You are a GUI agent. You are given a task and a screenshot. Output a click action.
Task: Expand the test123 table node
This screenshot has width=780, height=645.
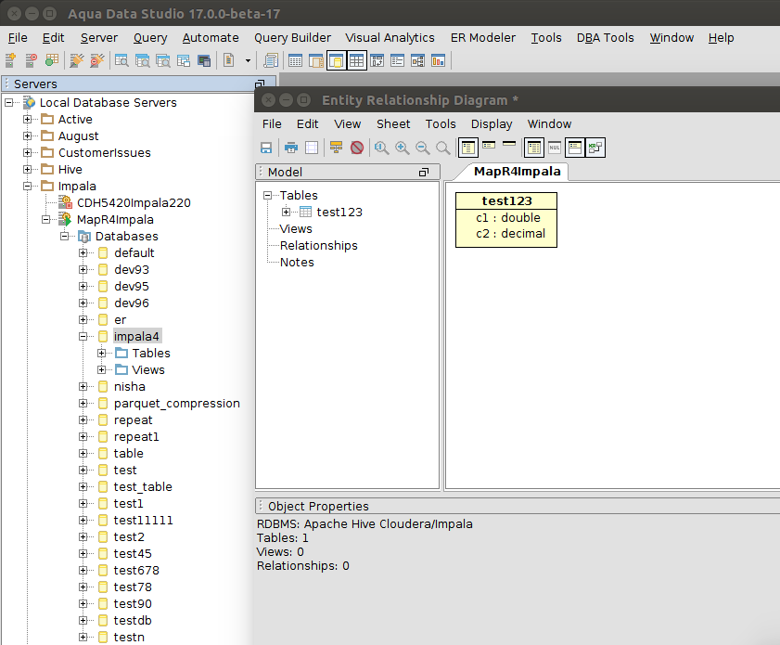click(287, 212)
